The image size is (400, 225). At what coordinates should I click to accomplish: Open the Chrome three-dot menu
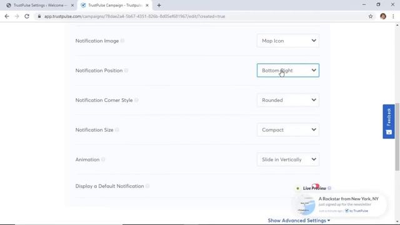393,16
